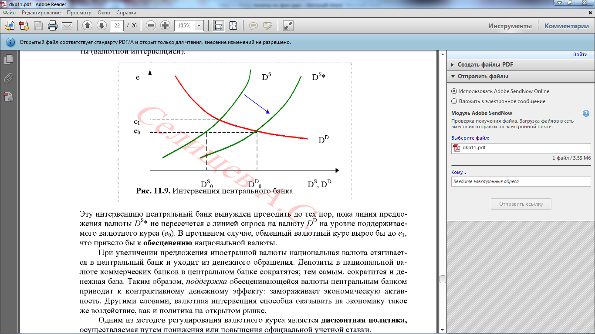Click the Highlight text tool icon
Viewport: 595px width, 334px height.
pos(267,26)
